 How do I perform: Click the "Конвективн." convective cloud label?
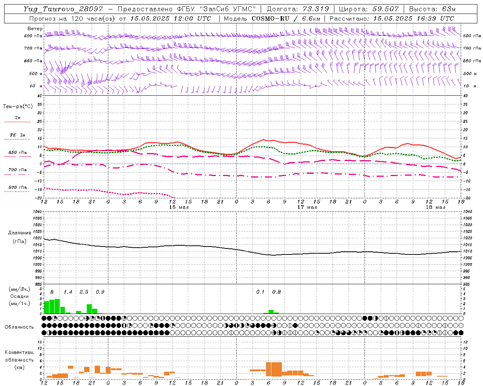[20, 352]
